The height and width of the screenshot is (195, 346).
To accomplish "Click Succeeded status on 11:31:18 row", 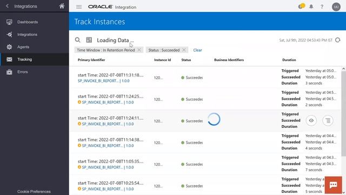I will click(x=192, y=77).
